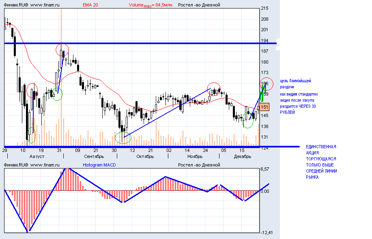Click MACD scale value 0.00
This screenshot has width=372, height=239.
click(x=265, y=191)
